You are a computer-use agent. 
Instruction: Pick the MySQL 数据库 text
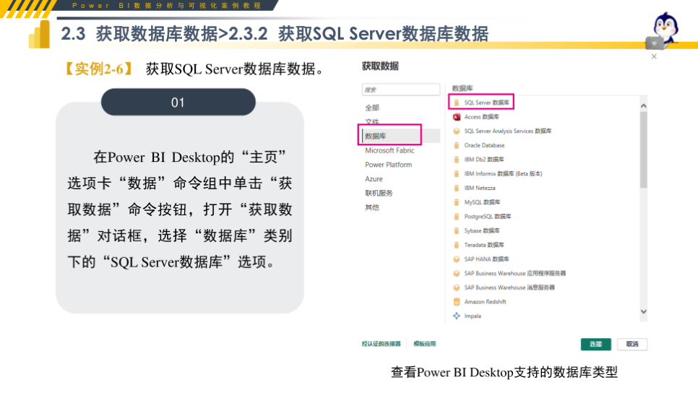pos(482,202)
